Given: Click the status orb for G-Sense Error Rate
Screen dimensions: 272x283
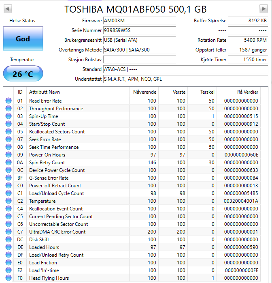Looking at the screenshot, I should point(8,178).
